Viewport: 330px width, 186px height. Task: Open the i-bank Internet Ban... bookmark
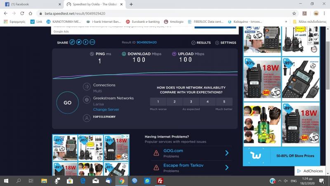coord(104,21)
